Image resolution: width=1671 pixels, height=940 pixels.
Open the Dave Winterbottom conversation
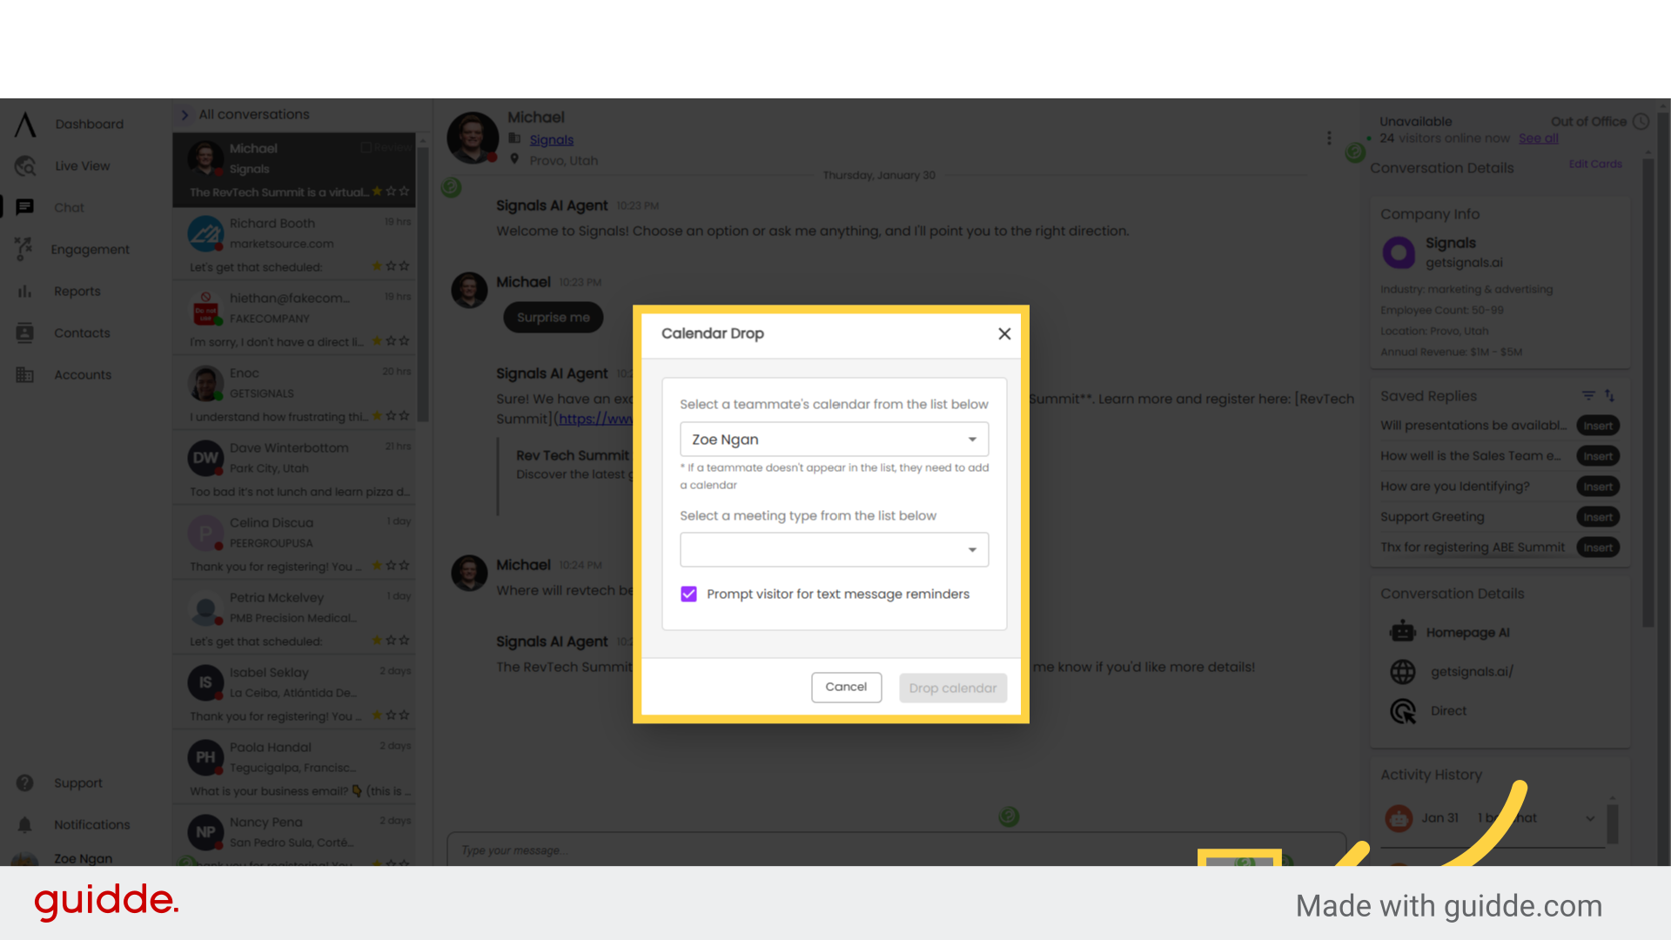295,469
